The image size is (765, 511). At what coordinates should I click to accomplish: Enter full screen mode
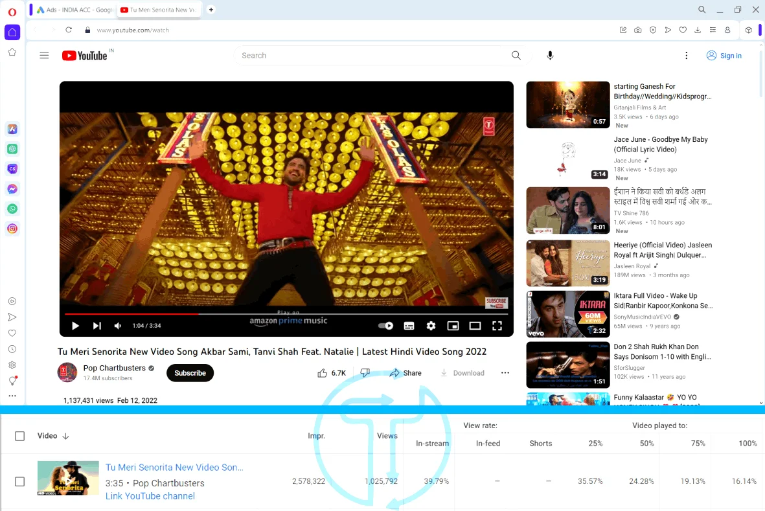pyautogui.click(x=497, y=326)
